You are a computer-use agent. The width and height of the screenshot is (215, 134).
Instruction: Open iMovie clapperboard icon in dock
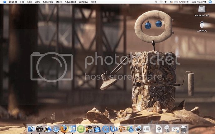pyautogui.click(x=97, y=128)
